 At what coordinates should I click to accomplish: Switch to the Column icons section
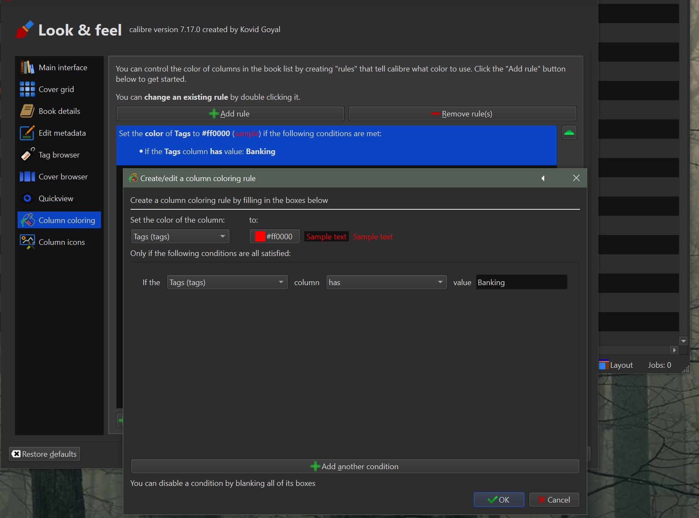(59, 242)
